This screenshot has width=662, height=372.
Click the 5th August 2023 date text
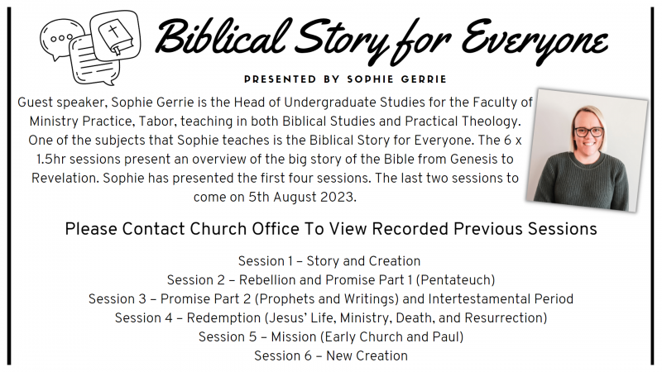click(x=302, y=197)
